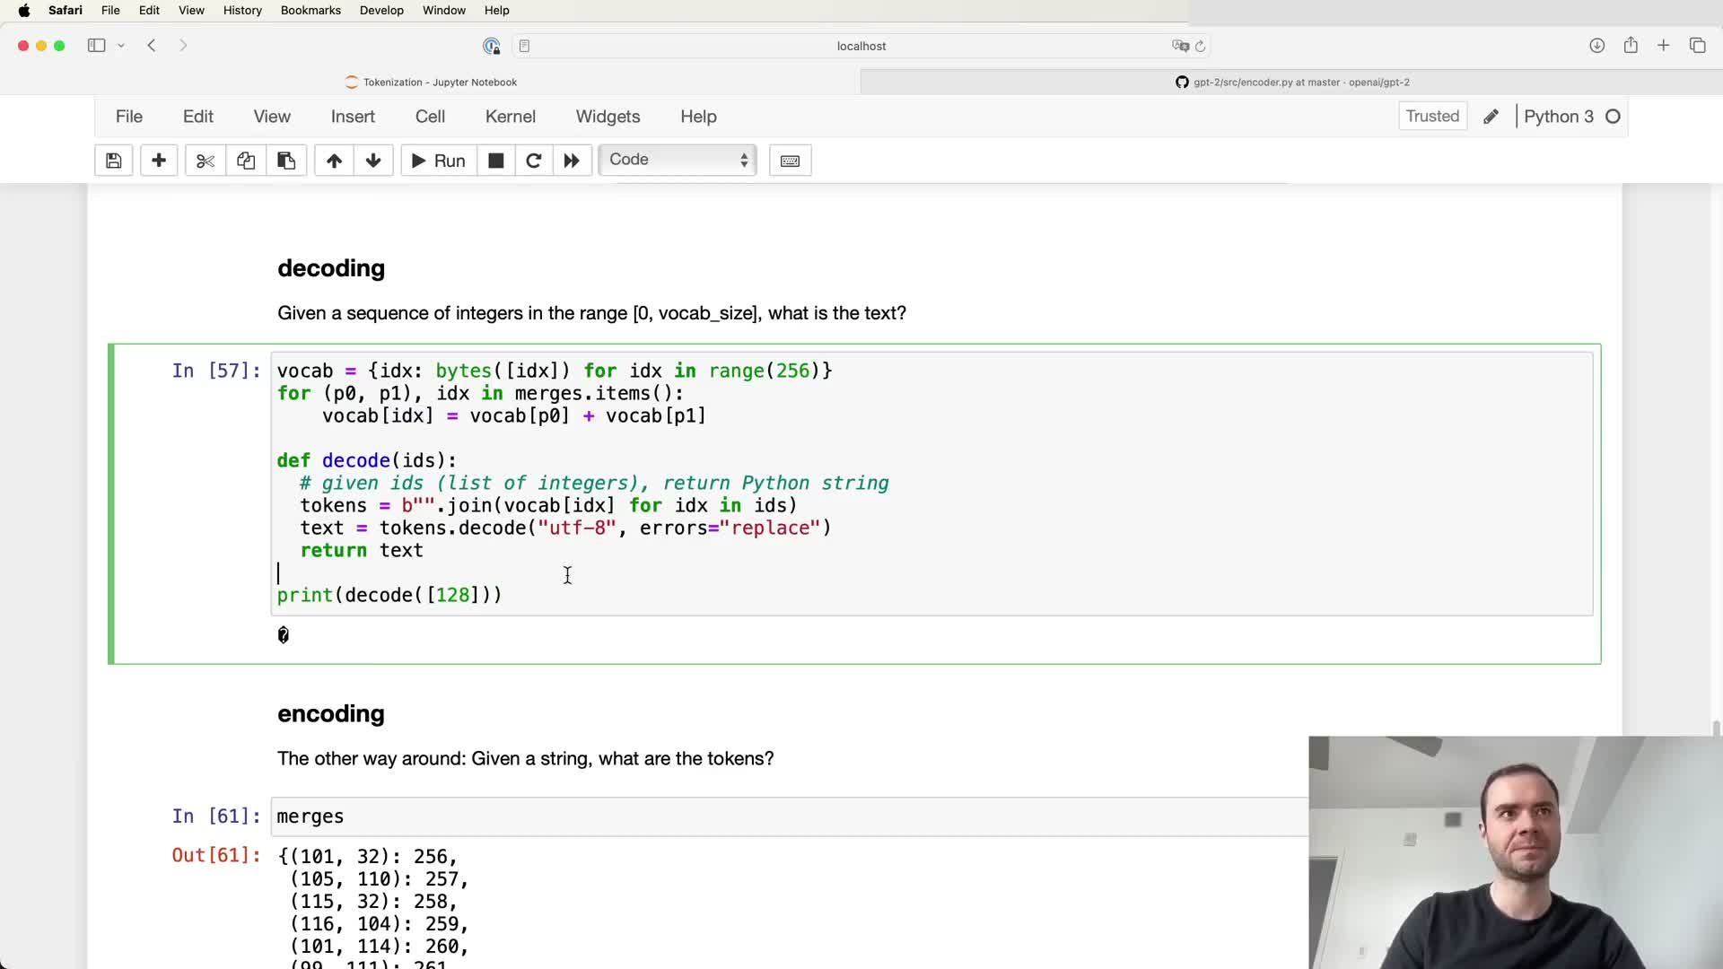Restart and run all with fast-forward icon
The height and width of the screenshot is (969, 1723).
tap(572, 161)
